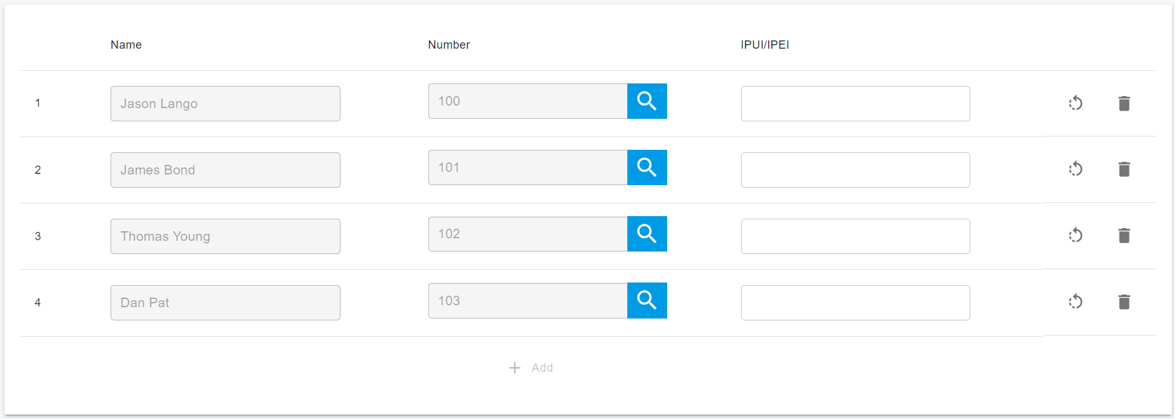Delete the Jason Lango entry

tap(1124, 103)
